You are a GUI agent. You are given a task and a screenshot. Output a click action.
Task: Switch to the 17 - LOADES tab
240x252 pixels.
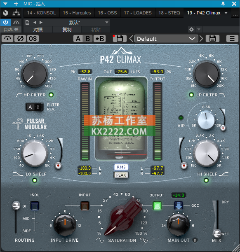[138, 13]
